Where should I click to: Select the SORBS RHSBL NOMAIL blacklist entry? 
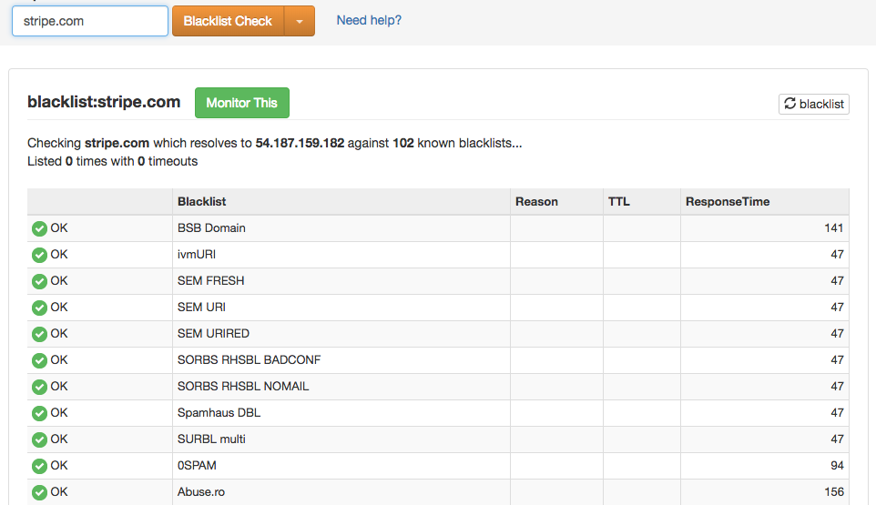pos(243,387)
